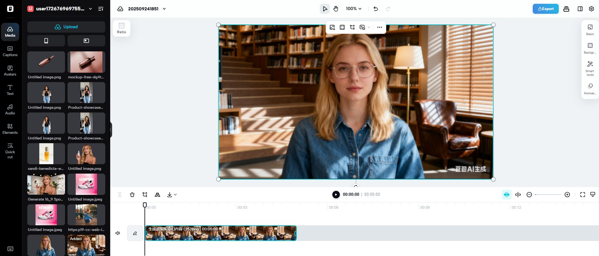Toggle timeline snapping button
Image resolution: width=599 pixels, height=256 pixels.
(507, 195)
